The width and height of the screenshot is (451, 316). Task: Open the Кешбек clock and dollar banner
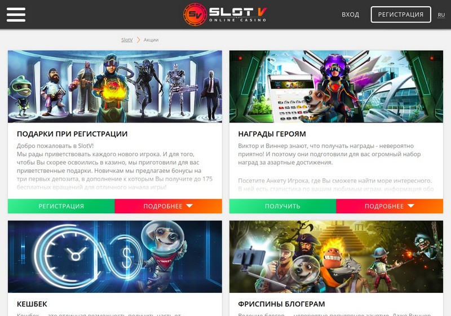[115, 257]
